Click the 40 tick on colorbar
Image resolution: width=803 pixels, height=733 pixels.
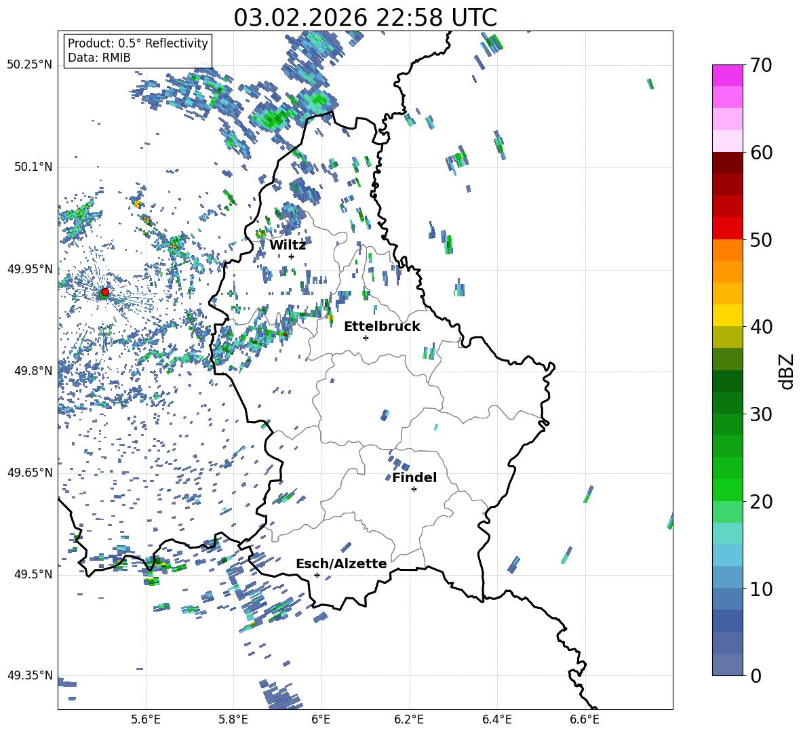760,327
